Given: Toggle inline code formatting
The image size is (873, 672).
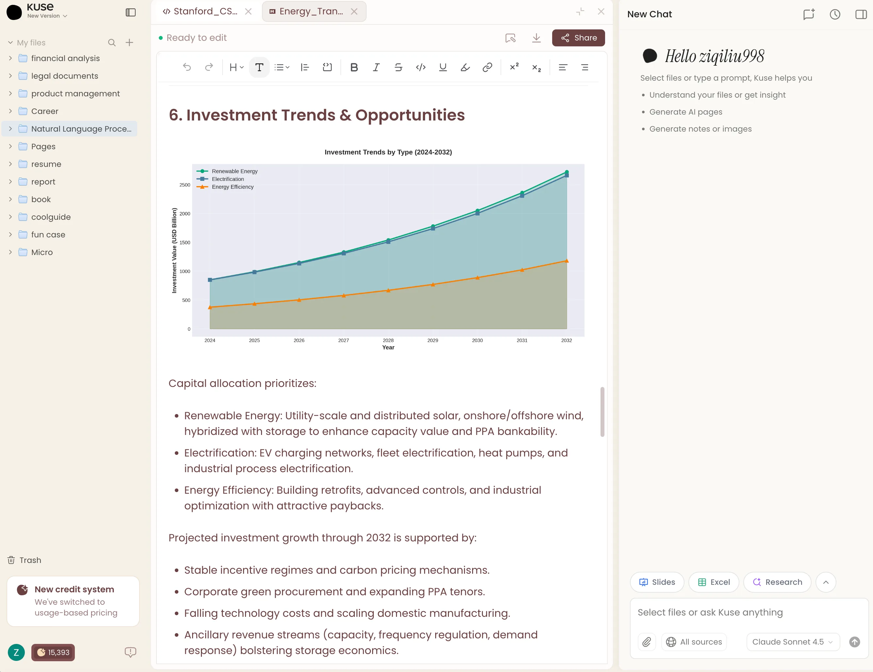Looking at the screenshot, I should [x=420, y=67].
